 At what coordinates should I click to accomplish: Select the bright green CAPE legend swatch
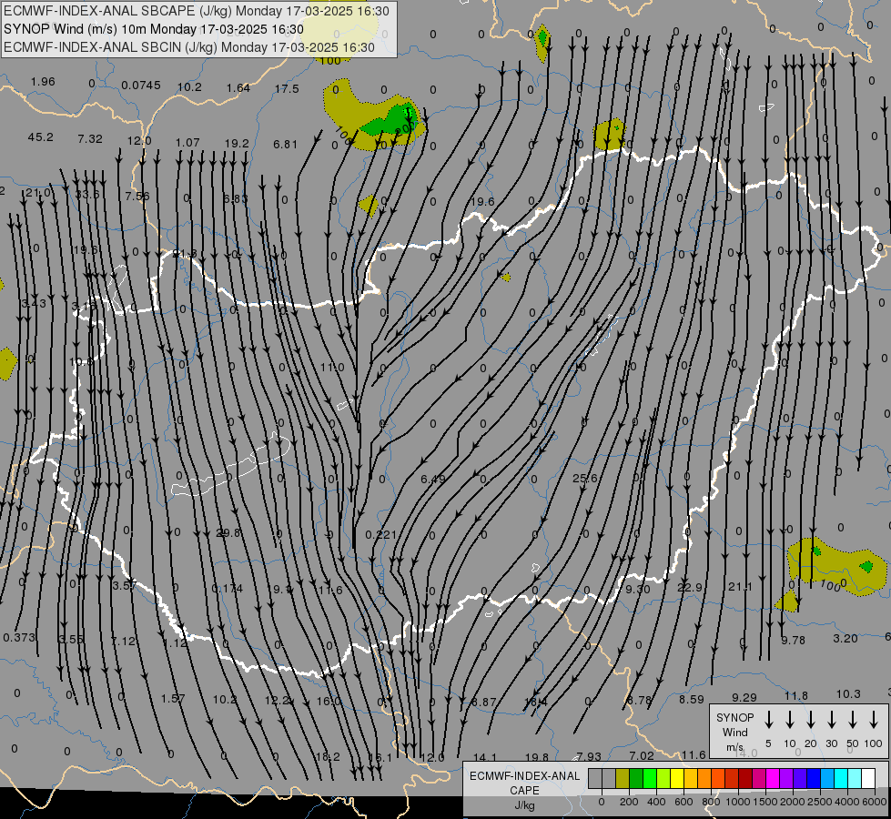(650, 779)
